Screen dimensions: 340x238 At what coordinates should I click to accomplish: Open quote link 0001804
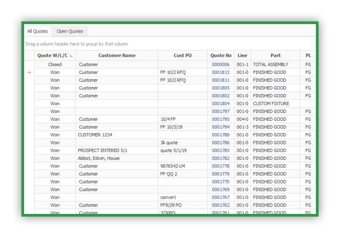point(221,104)
